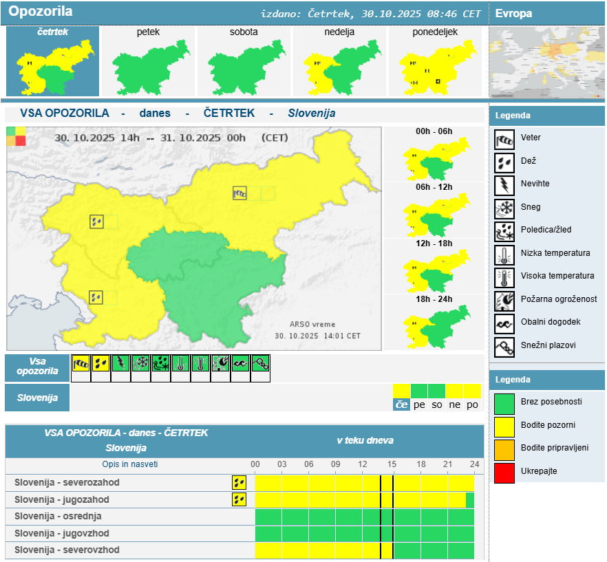Select the low temperature warning filter icon

point(181,364)
